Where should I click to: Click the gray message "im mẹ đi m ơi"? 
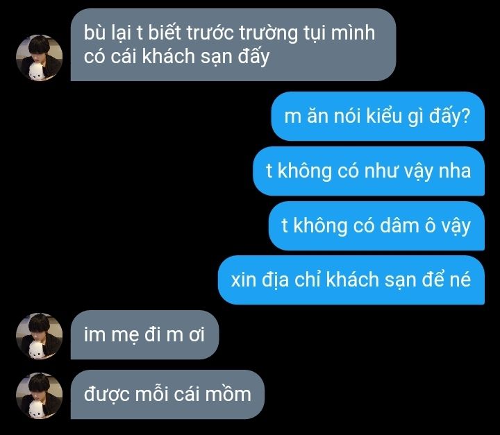tap(144, 334)
